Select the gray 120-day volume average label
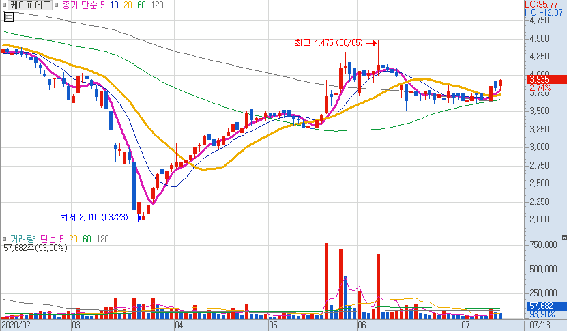 [x=103, y=239]
